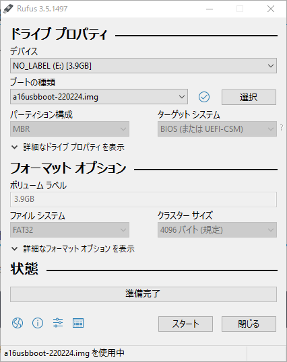Open the boot type a16usbboot image dropdown

point(99,97)
